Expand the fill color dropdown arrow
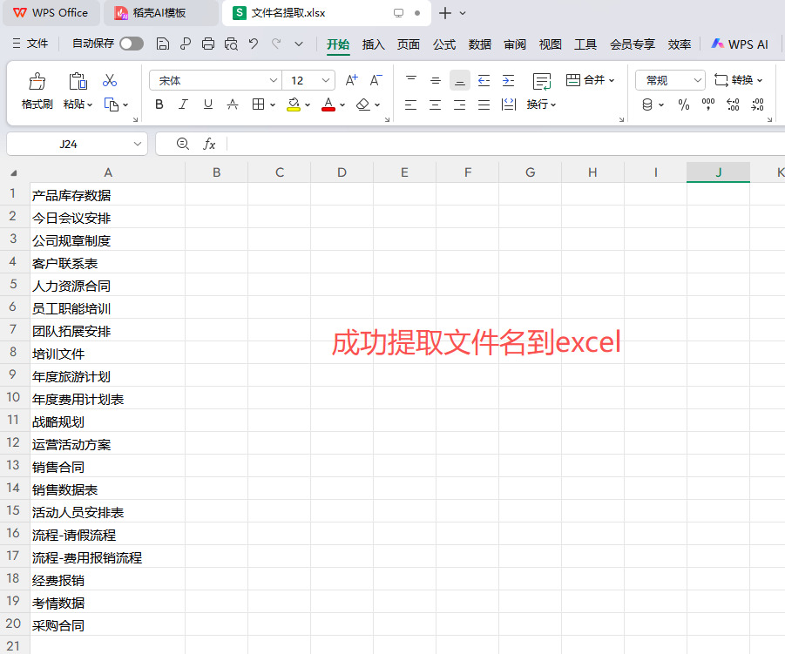The width and height of the screenshot is (785, 654). click(308, 105)
